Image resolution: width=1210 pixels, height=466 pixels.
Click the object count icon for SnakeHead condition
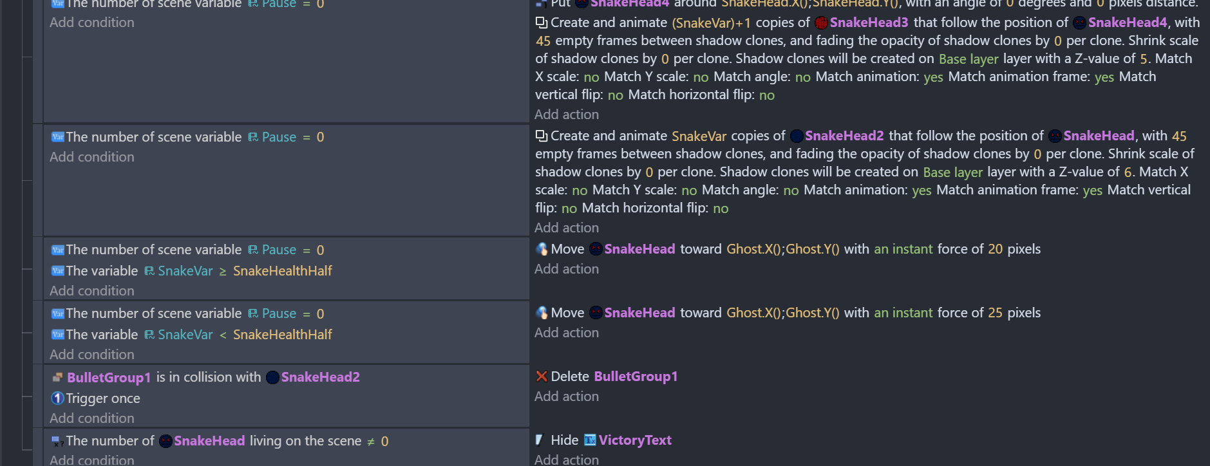click(x=57, y=441)
